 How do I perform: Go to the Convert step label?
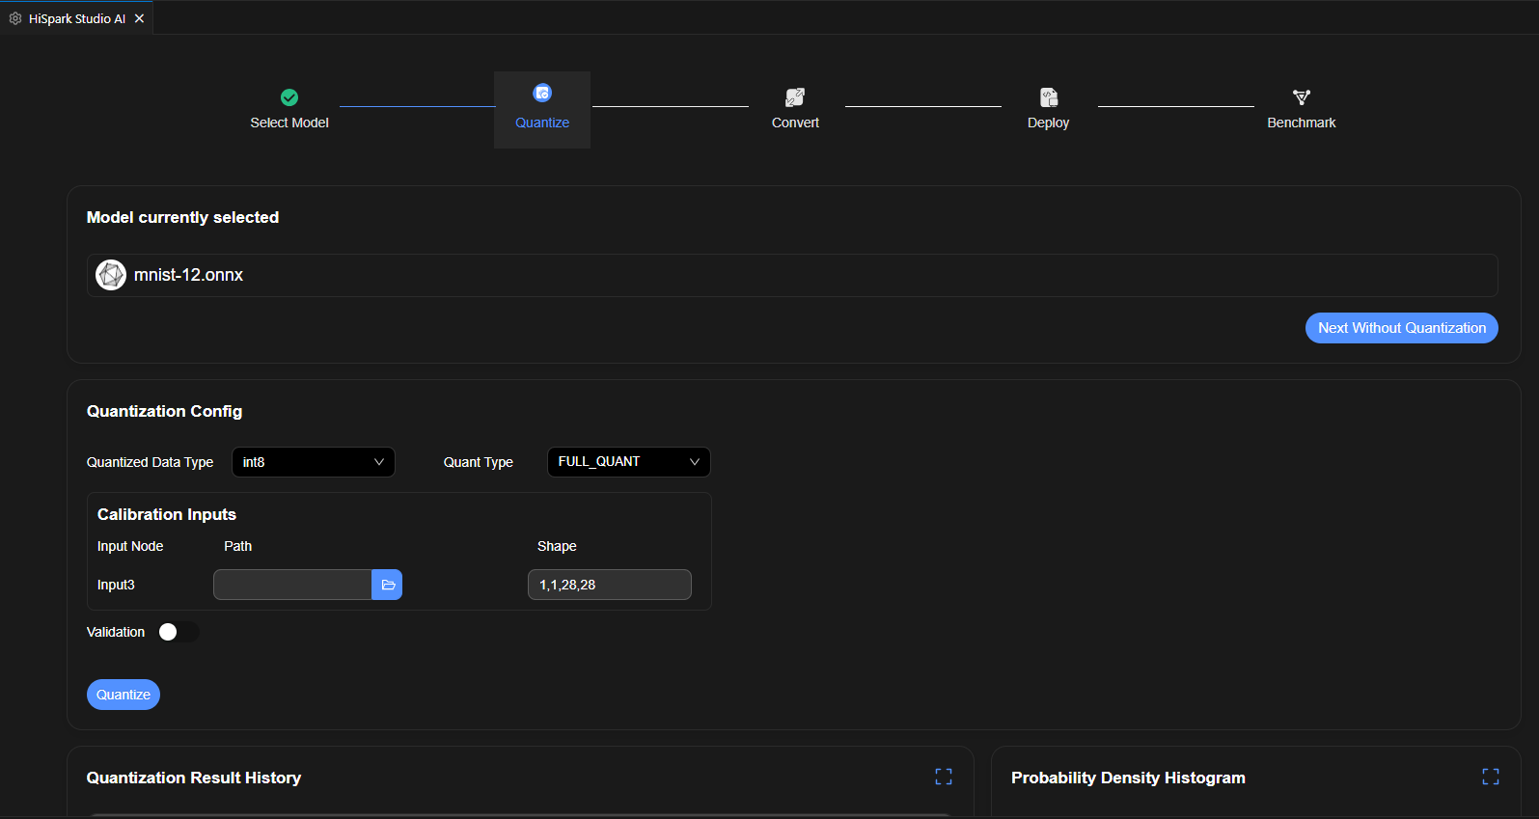tap(795, 123)
